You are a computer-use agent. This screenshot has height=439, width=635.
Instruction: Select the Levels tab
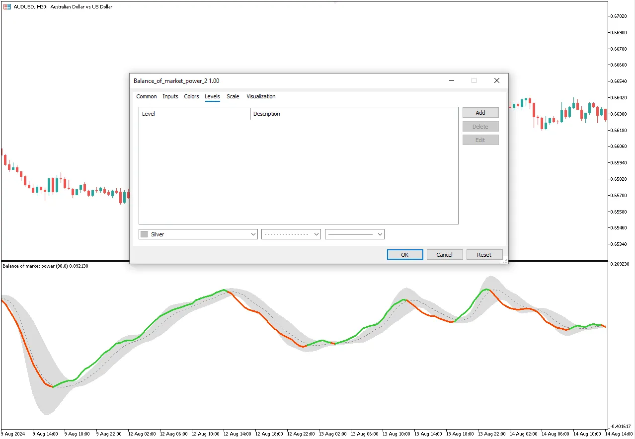pos(212,96)
